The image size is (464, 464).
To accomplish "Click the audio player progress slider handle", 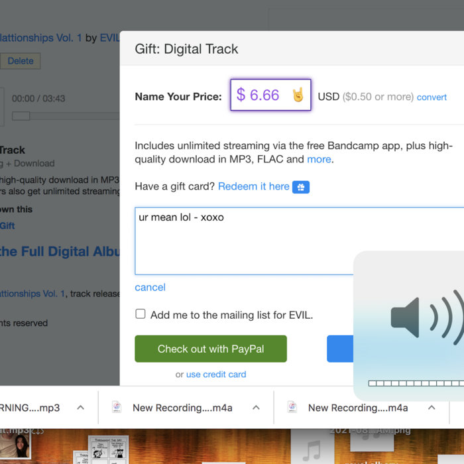I will [x=21, y=116].
